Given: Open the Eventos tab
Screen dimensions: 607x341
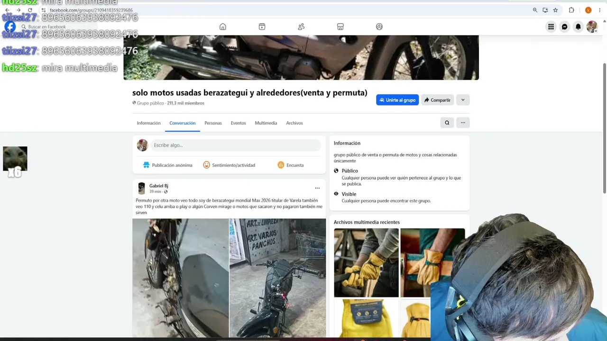Looking at the screenshot, I should [x=238, y=123].
